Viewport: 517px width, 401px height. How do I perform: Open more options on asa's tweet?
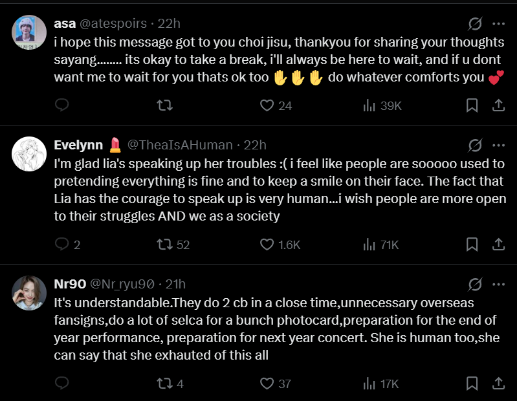(498, 24)
